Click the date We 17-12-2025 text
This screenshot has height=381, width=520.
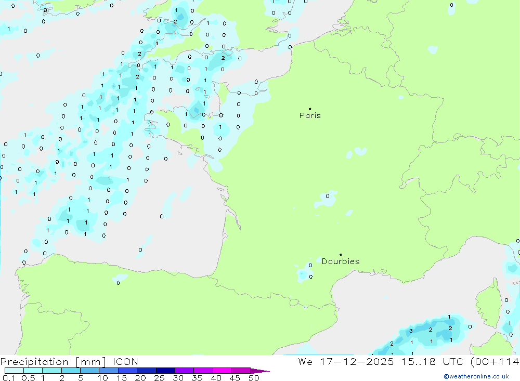click(x=346, y=361)
